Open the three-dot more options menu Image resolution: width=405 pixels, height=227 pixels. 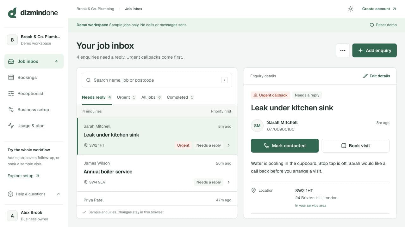pyautogui.click(x=343, y=50)
